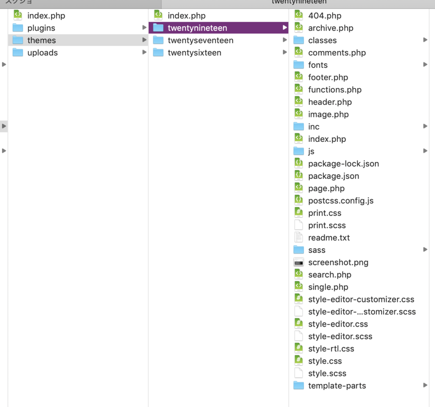
Task: Click the header.php file icon
Action: click(299, 102)
